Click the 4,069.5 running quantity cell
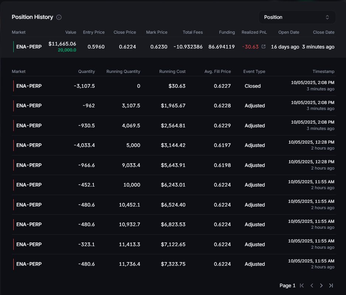This screenshot has height=295, width=346. pyautogui.click(x=131, y=125)
